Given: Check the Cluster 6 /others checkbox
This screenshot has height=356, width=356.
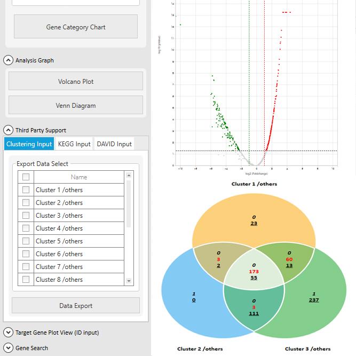Looking at the screenshot, I should coord(26,254).
